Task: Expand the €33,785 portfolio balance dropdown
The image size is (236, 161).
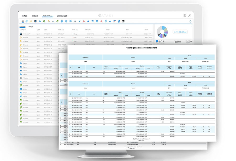Action: pos(180,32)
